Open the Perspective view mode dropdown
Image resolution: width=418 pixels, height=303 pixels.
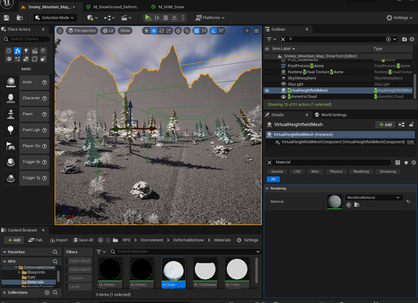(82, 31)
